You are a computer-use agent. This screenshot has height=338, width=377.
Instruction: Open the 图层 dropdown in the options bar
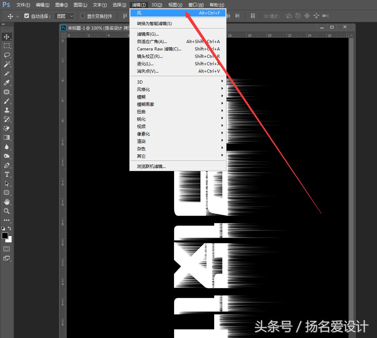click(x=64, y=16)
